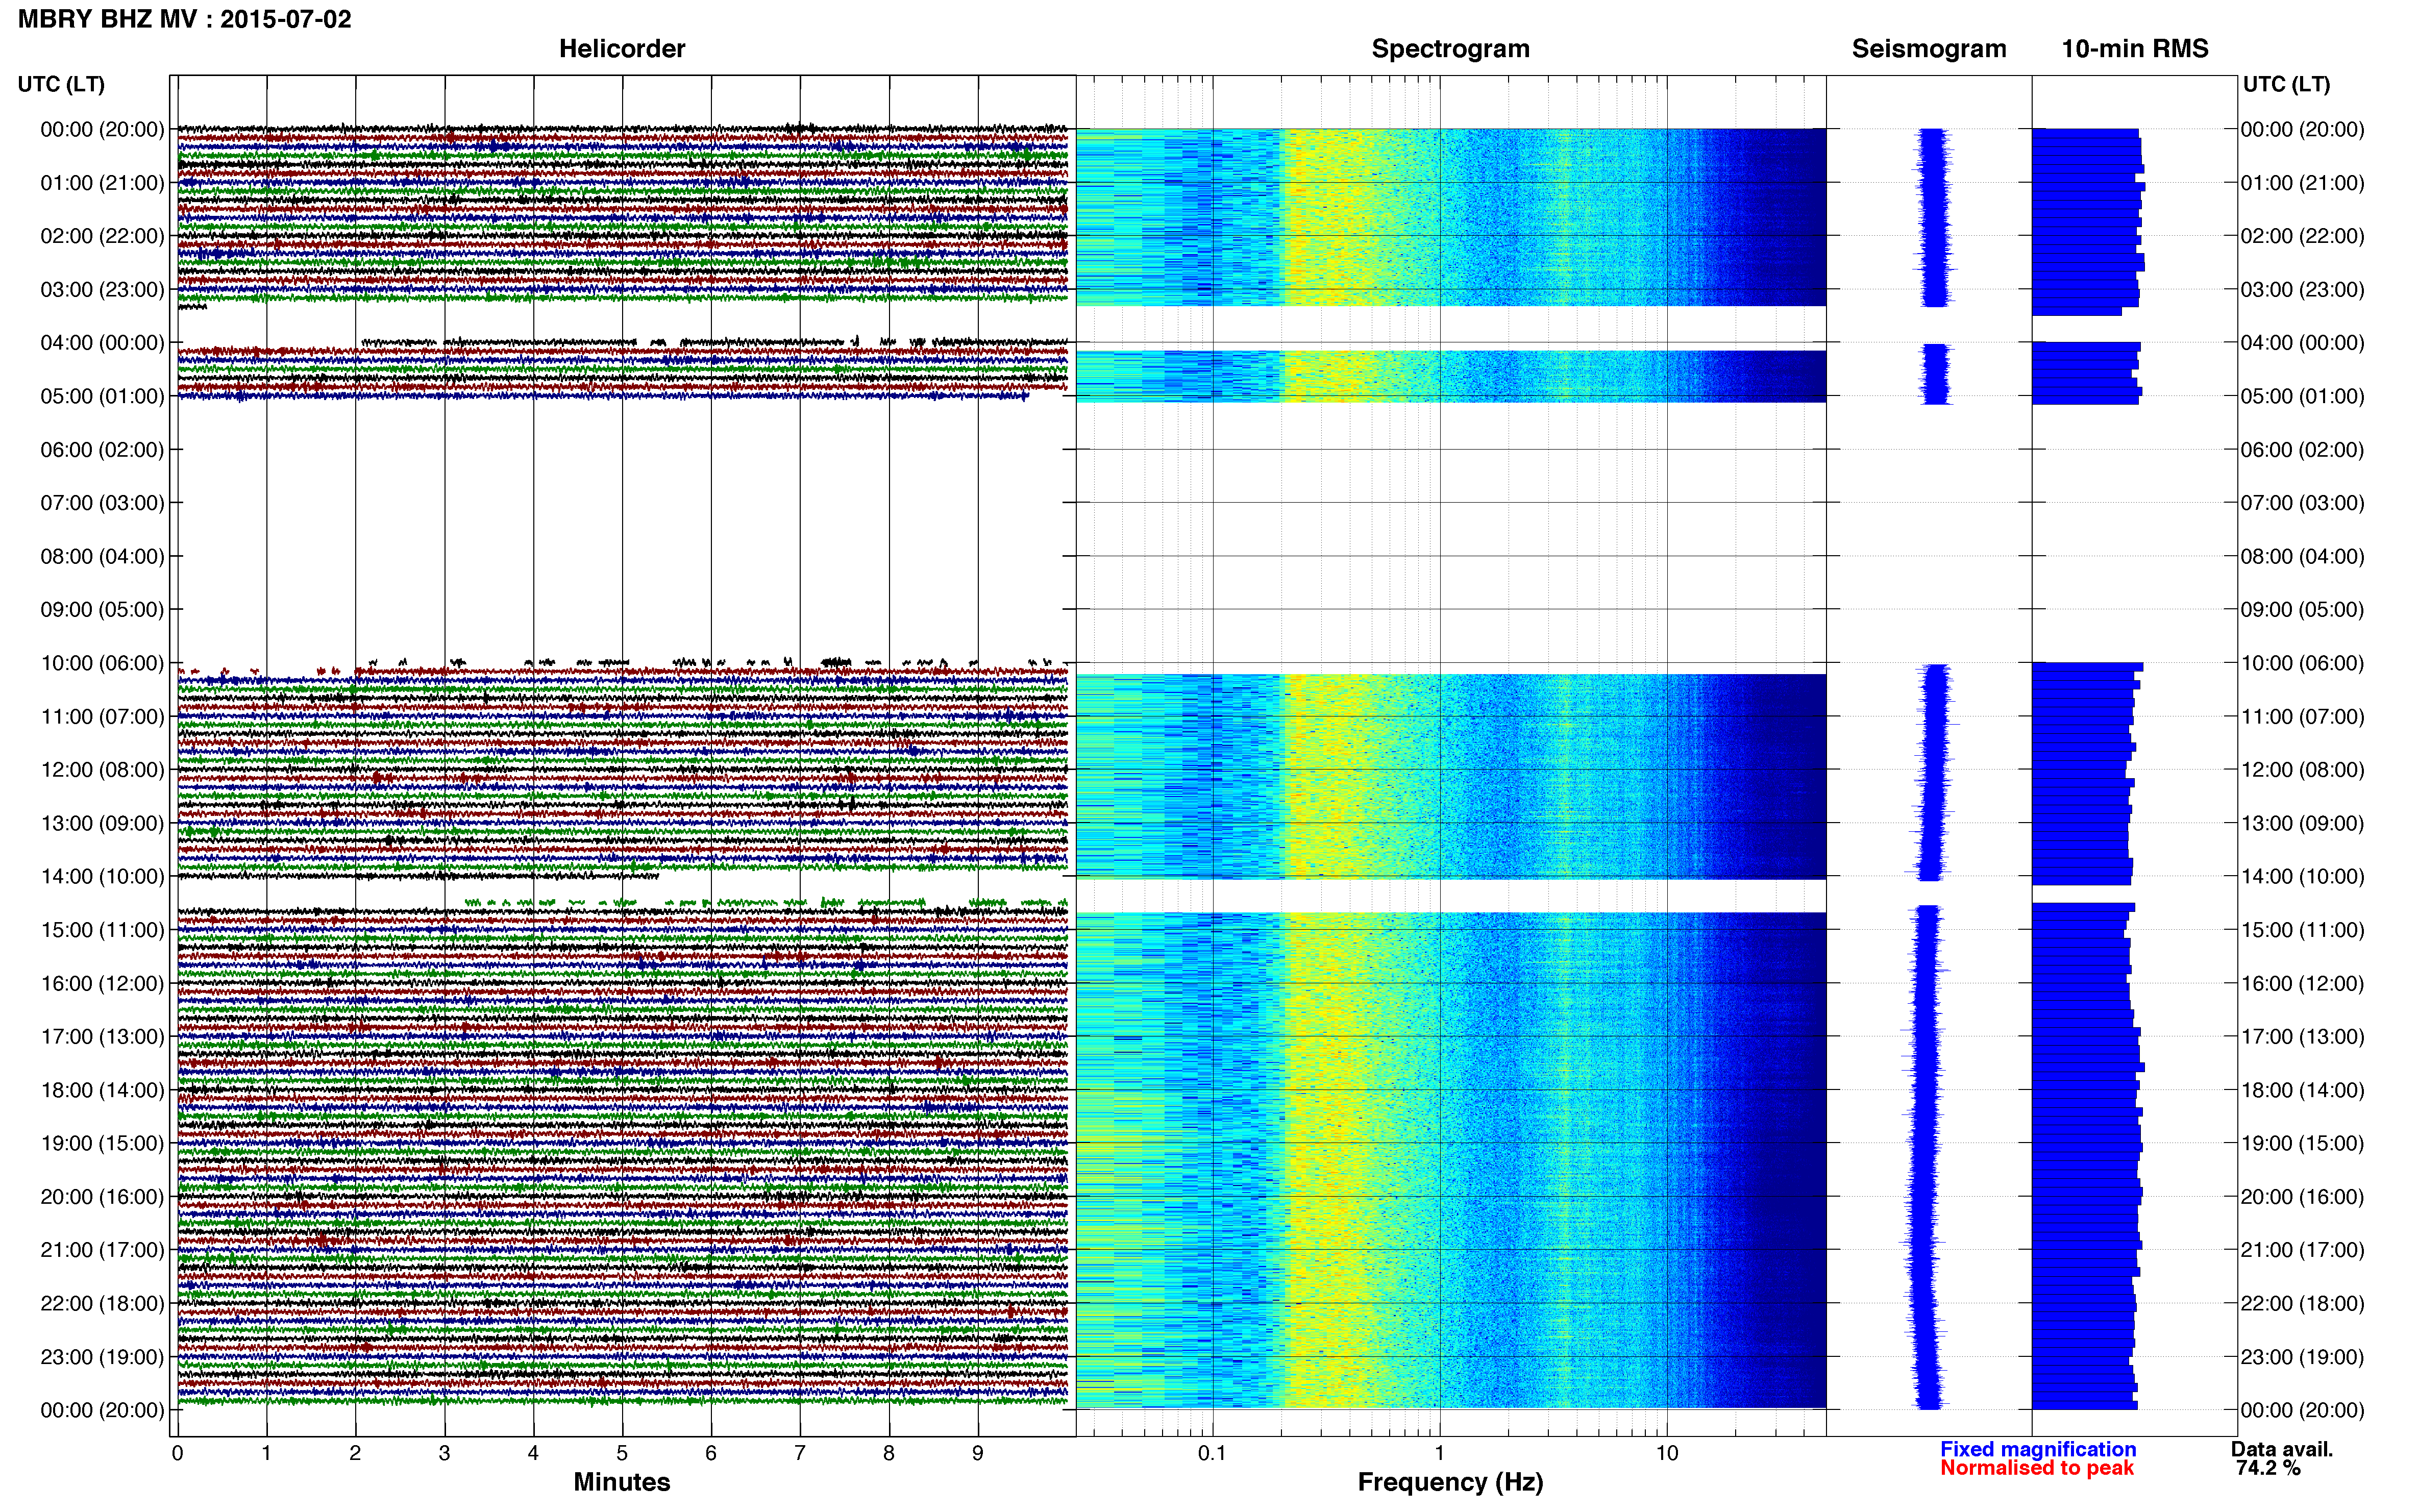Click the left-axis time label '23:00 (19:00)'
2419x1512 pixels.
(102, 1357)
